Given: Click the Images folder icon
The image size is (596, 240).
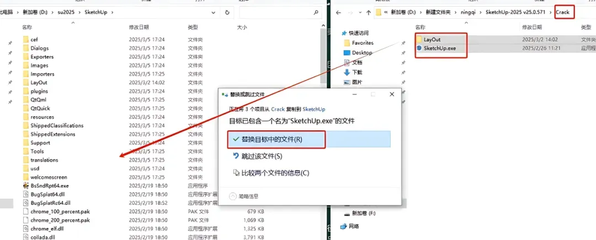Looking at the screenshot, I should point(26,65).
